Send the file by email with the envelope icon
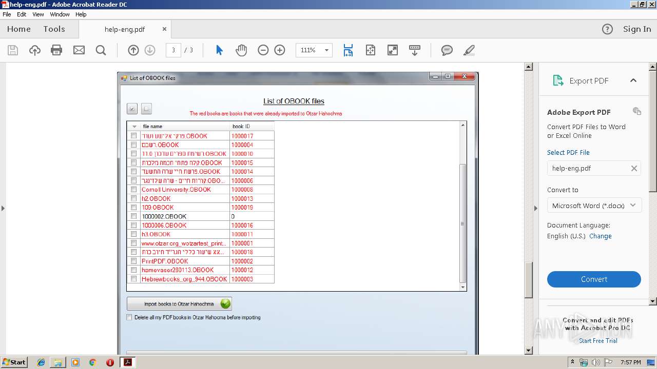The height and width of the screenshot is (369, 657). point(79,50)
